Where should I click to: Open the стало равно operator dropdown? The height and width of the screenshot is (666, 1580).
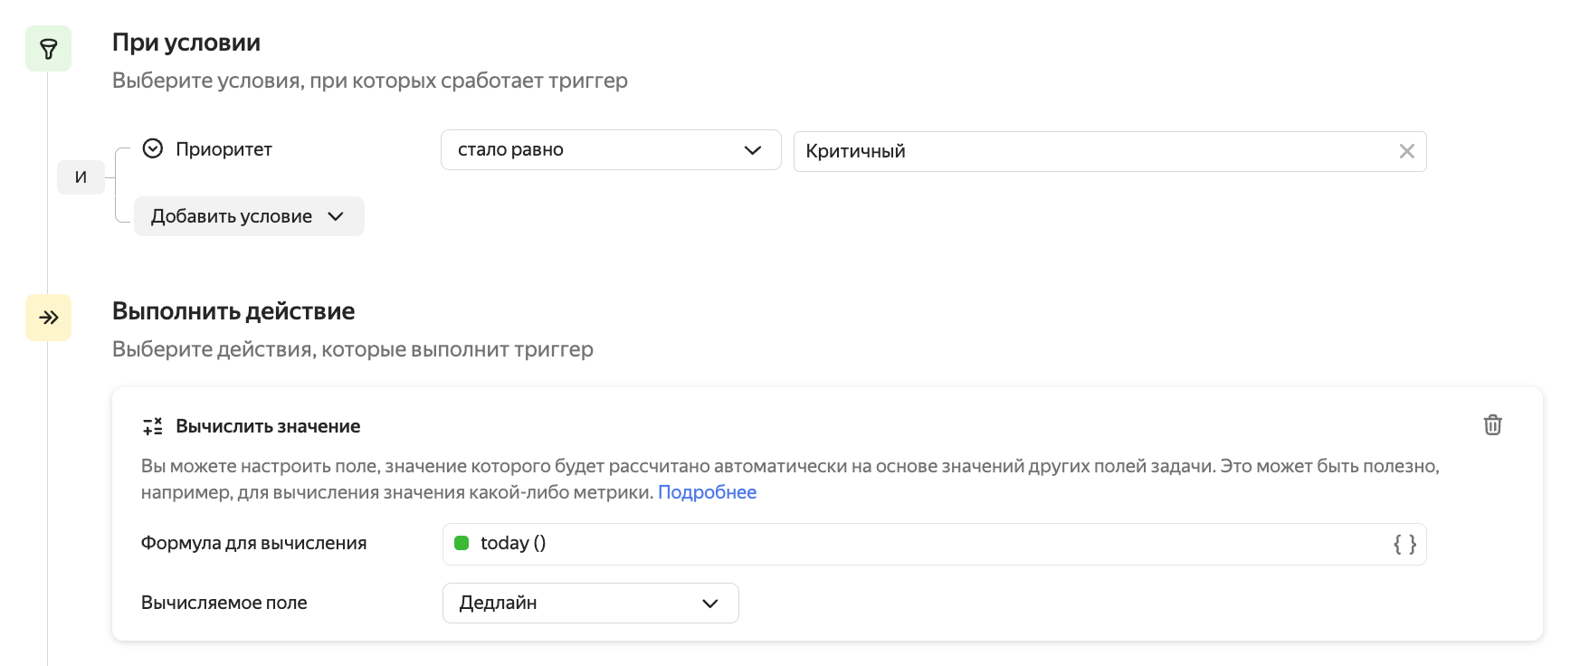point(610,150)
